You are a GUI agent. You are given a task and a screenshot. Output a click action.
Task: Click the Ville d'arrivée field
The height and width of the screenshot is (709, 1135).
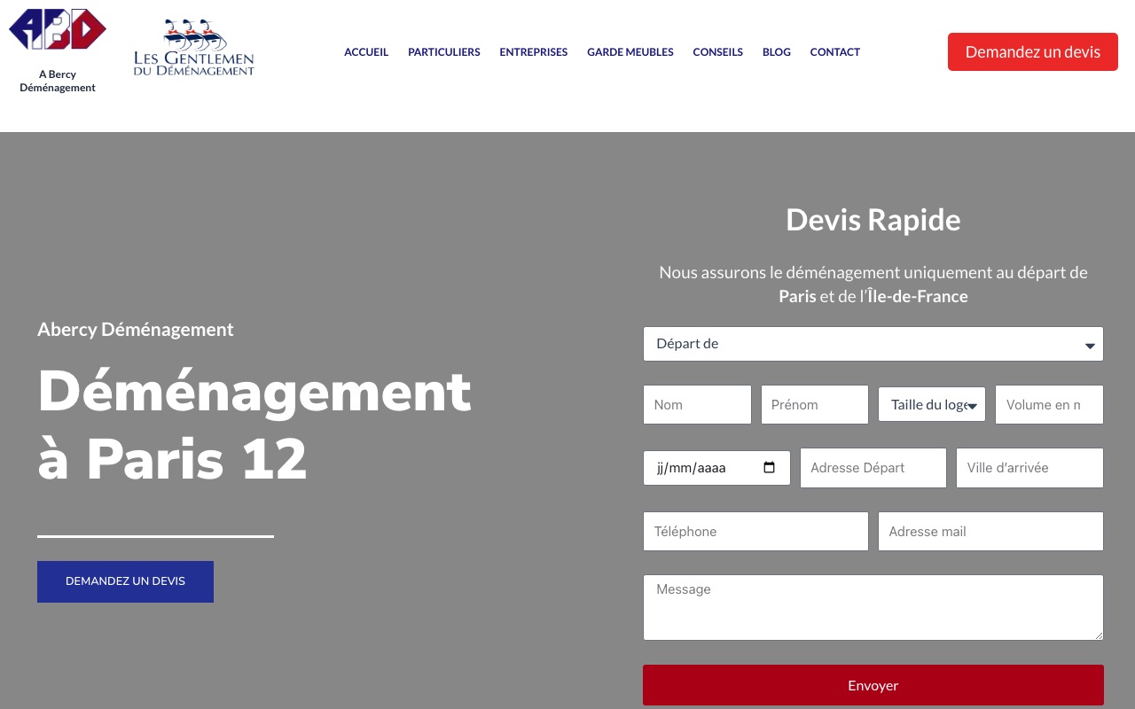[1029, 467]
